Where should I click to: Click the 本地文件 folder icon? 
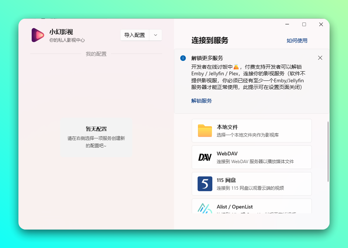(205, 131)
